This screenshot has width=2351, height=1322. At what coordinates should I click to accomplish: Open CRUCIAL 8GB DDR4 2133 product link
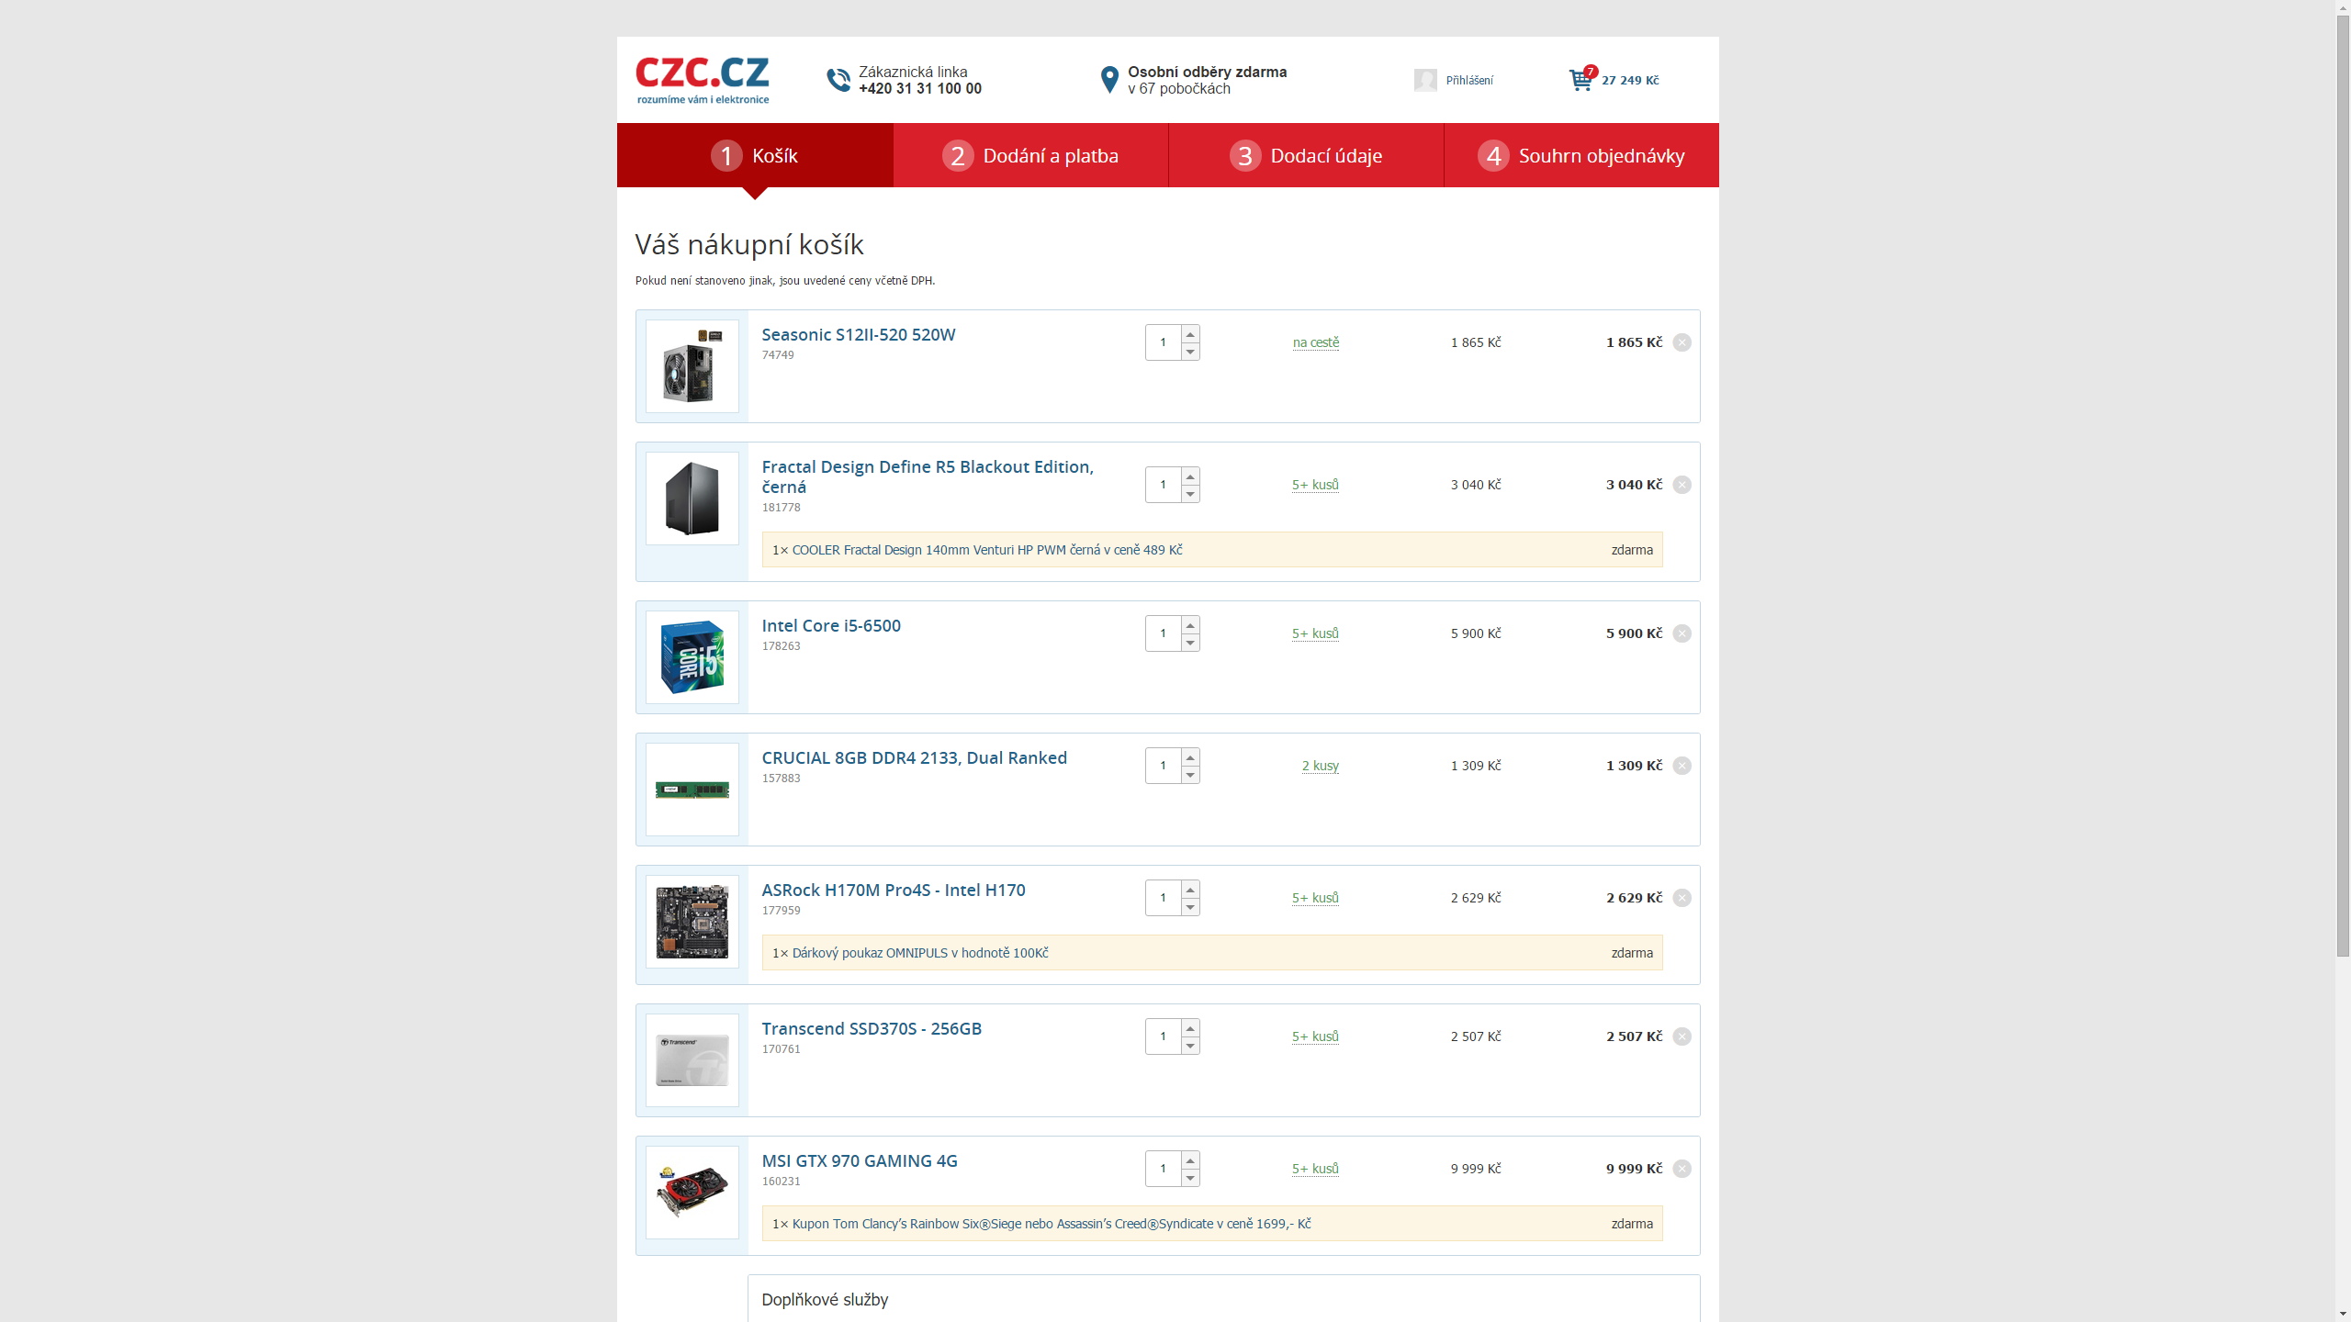(914, 757)
